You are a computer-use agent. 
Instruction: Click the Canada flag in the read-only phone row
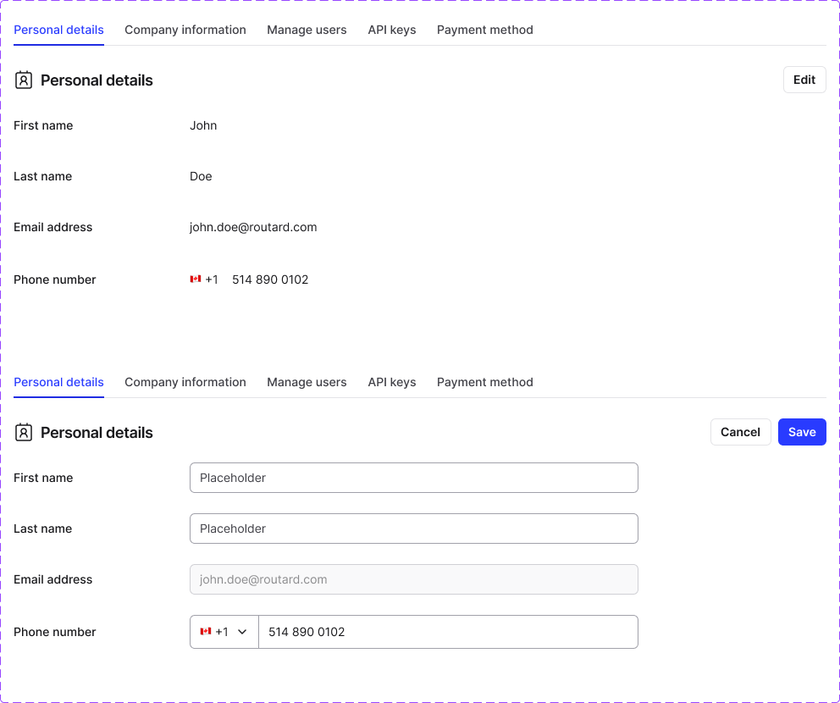[196, 280]
